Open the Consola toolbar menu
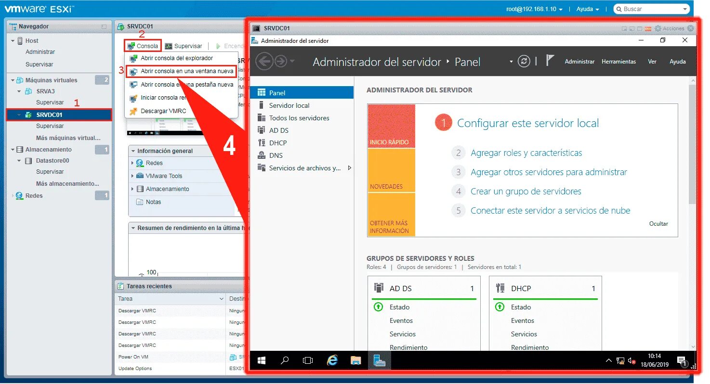This screenshot has width=710, height=384. pyautogui.click(x=143, y=46)
